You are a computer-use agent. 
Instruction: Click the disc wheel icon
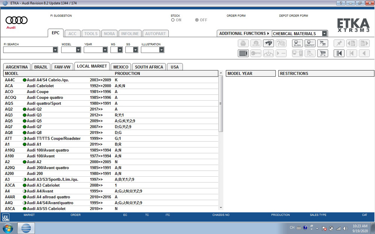tap(256, 43)
